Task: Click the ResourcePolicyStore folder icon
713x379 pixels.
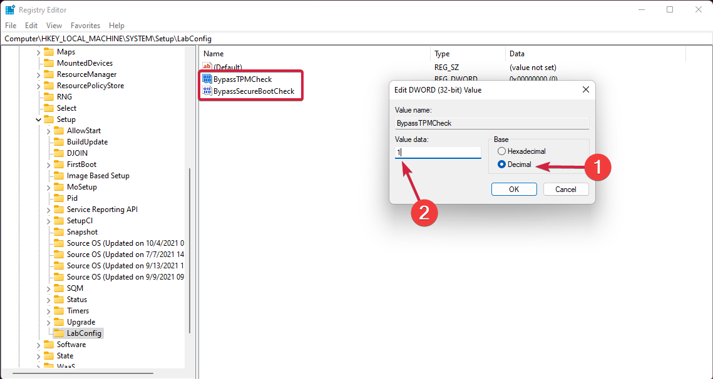Action: (49, 86)
